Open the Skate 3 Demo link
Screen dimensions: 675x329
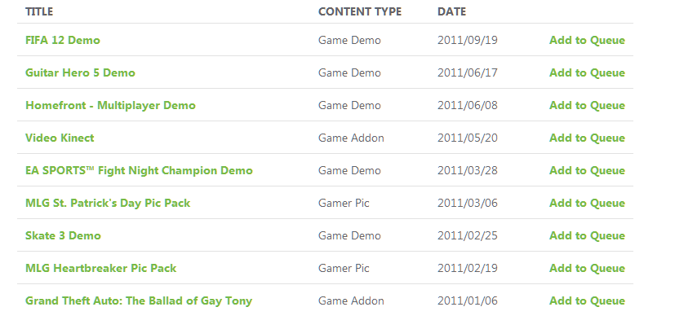63,236
